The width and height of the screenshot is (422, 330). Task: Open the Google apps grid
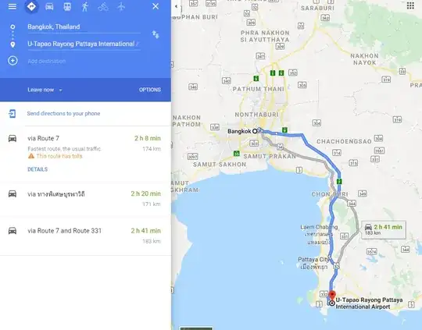click(410, 5)
